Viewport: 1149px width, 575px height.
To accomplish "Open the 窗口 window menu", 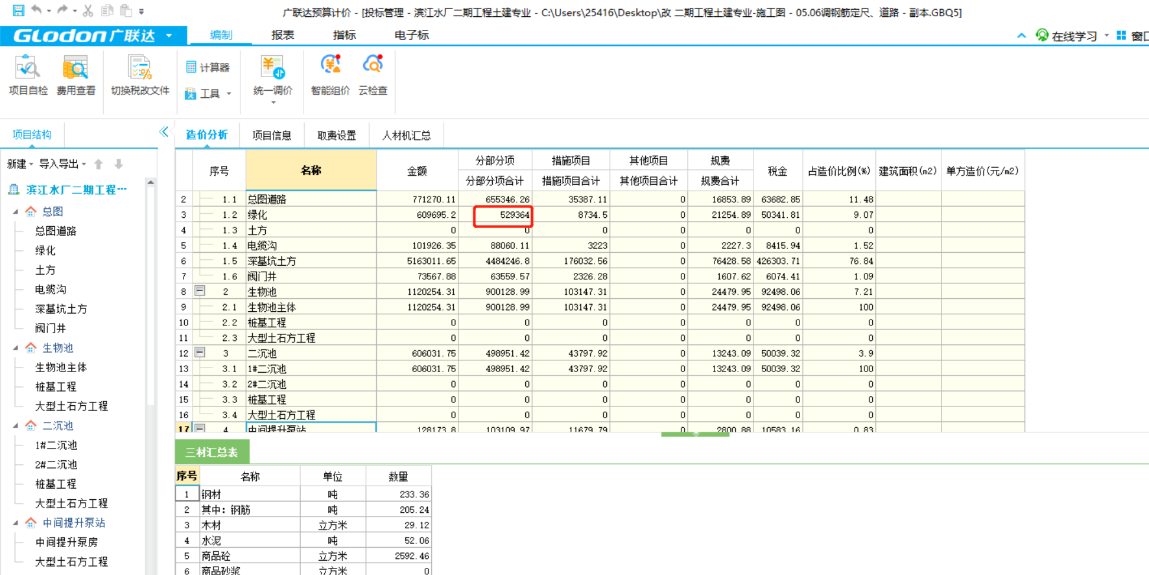I will pos(1133,36).
